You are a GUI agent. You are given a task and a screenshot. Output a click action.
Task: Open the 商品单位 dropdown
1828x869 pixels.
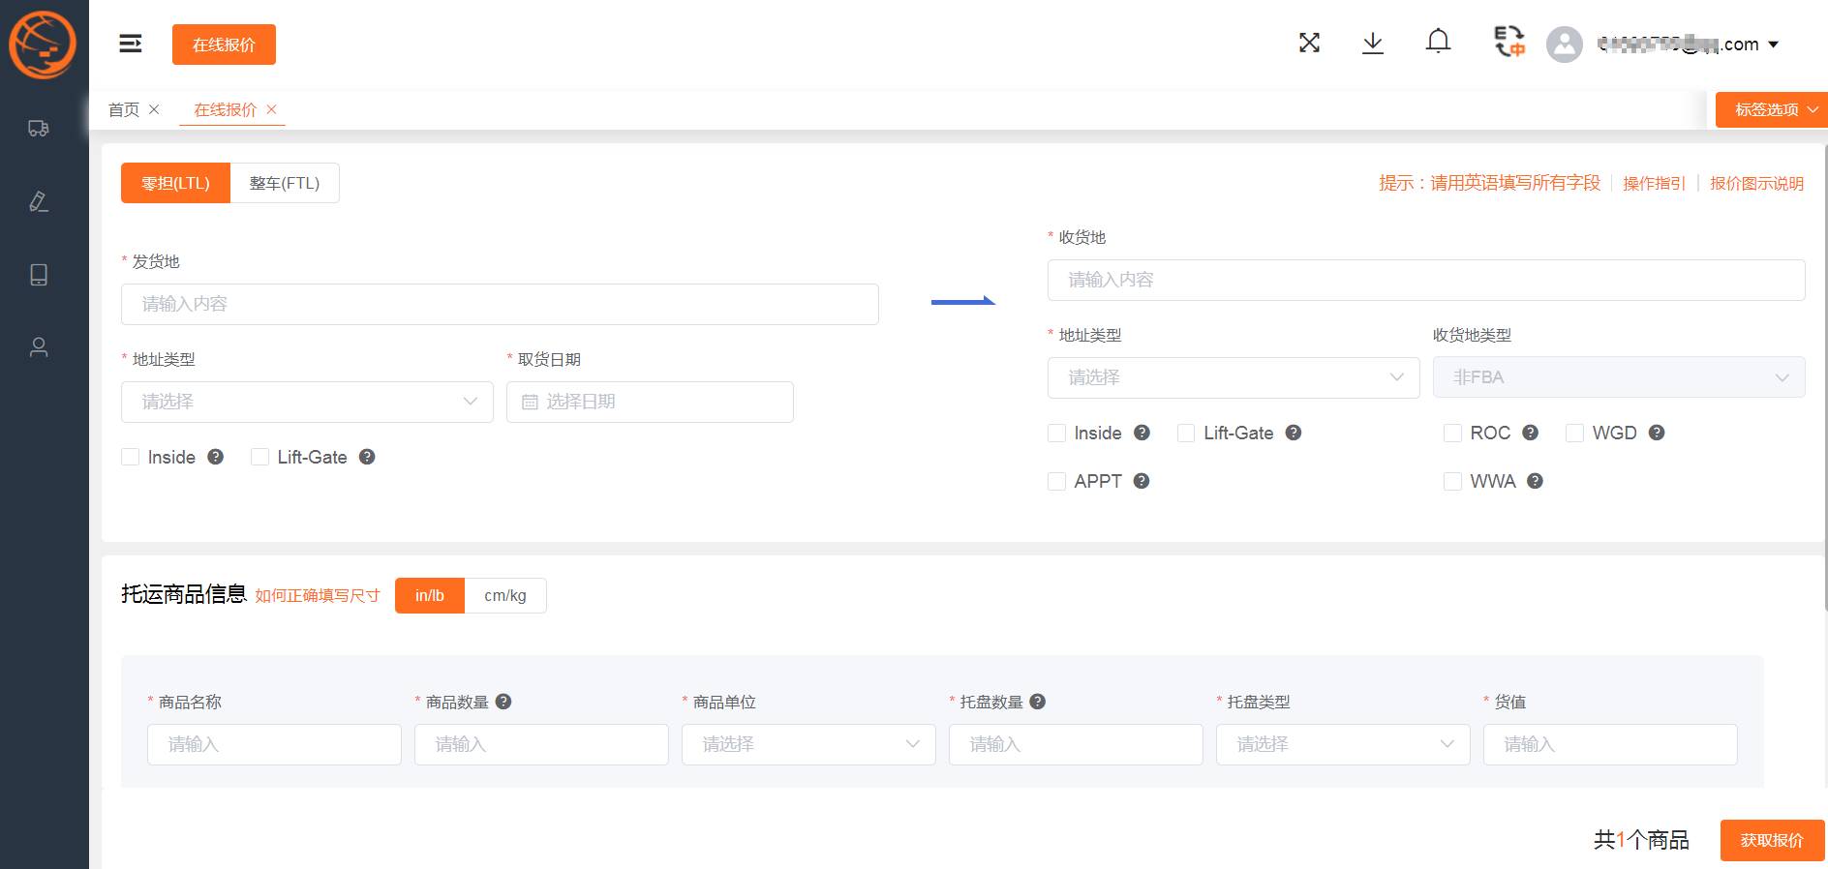point(807,744)
